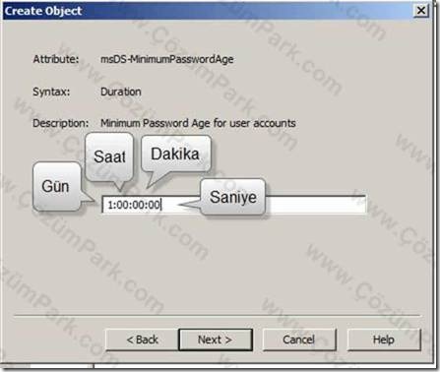Click the Description: label
This screenshot has height=372, width=440.
[x=61, y=123]
